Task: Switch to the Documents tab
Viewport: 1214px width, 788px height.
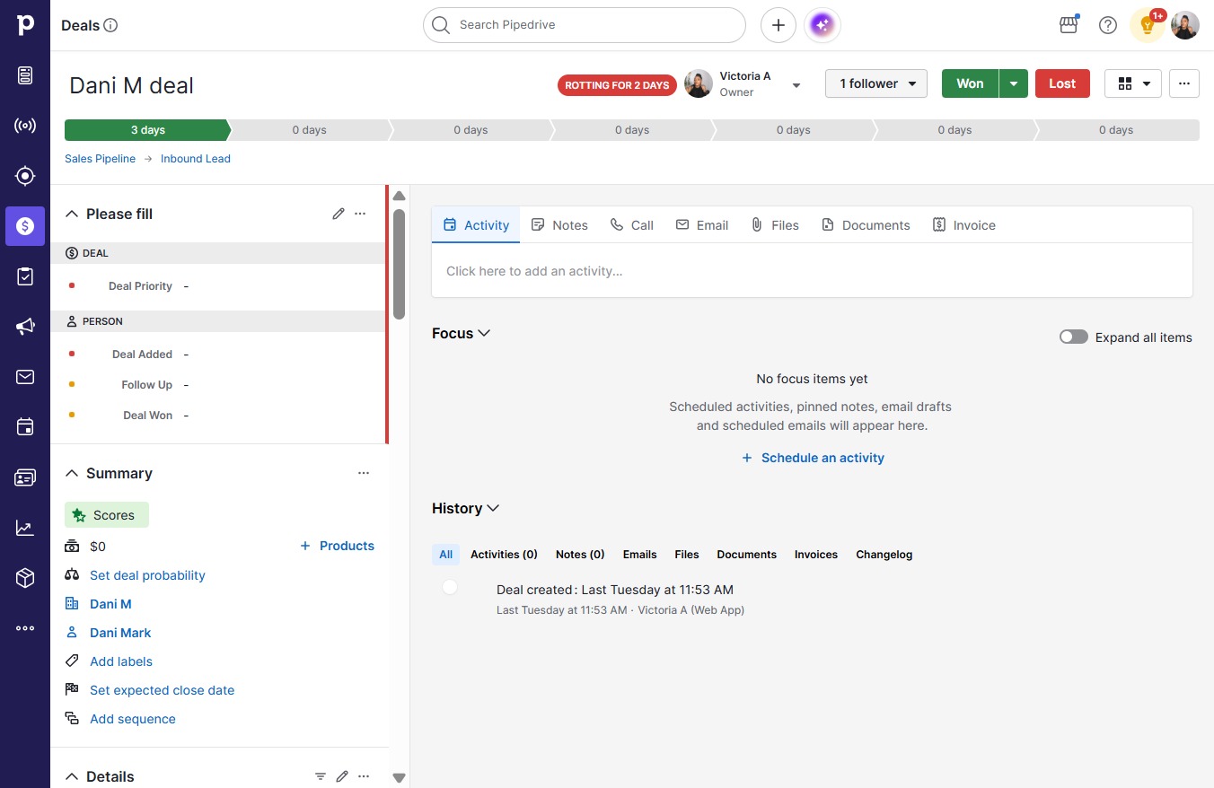Action: [x=866, y=225]
